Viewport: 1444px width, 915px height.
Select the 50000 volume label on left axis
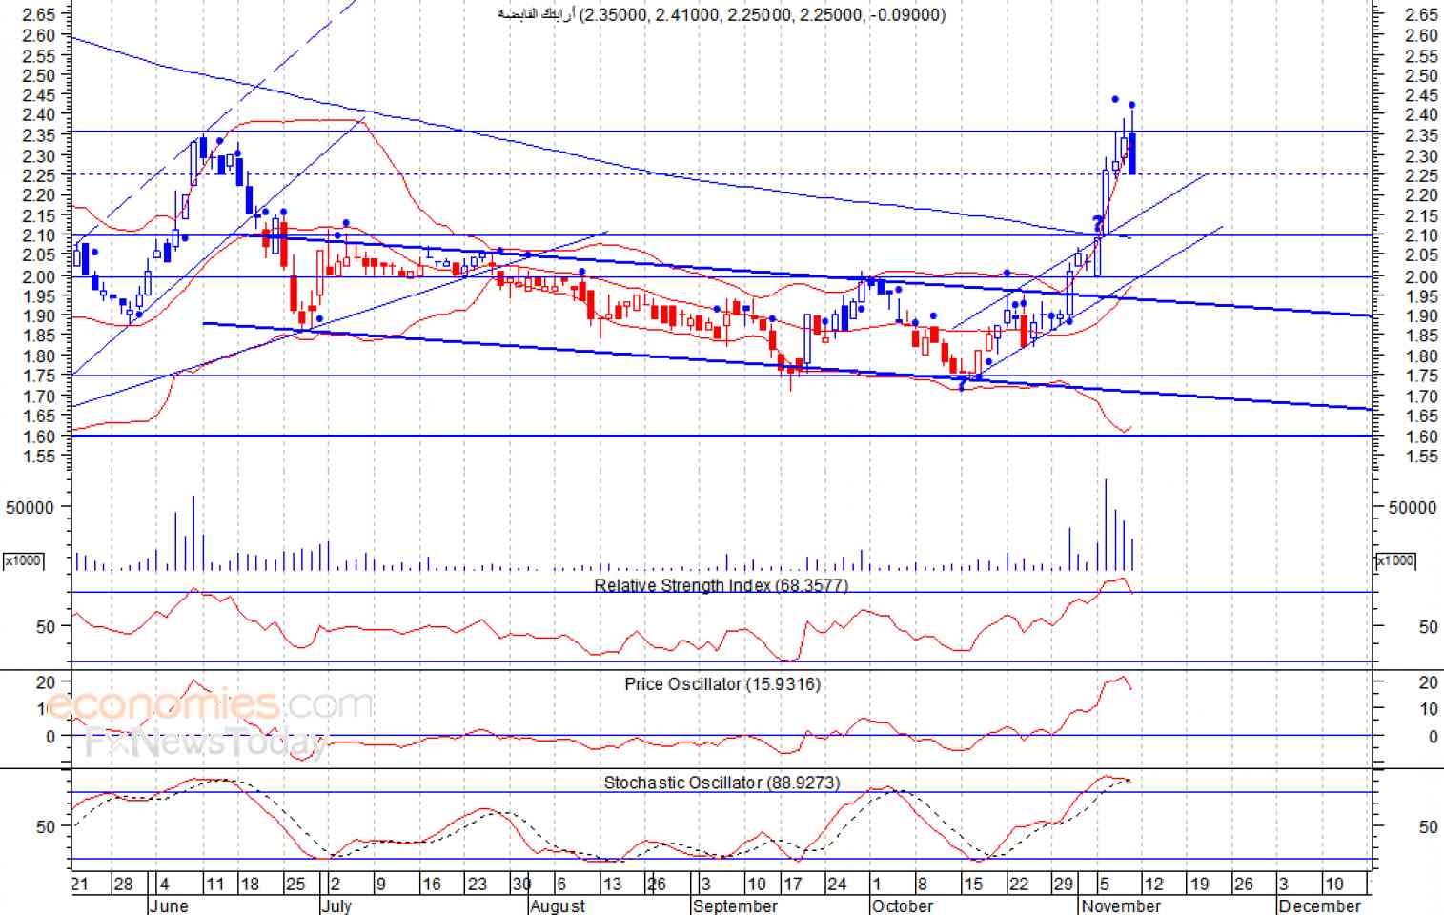tap(31, 508)
